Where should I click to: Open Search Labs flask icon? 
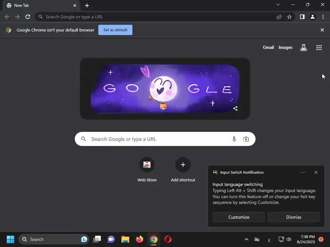coord(304,48)
